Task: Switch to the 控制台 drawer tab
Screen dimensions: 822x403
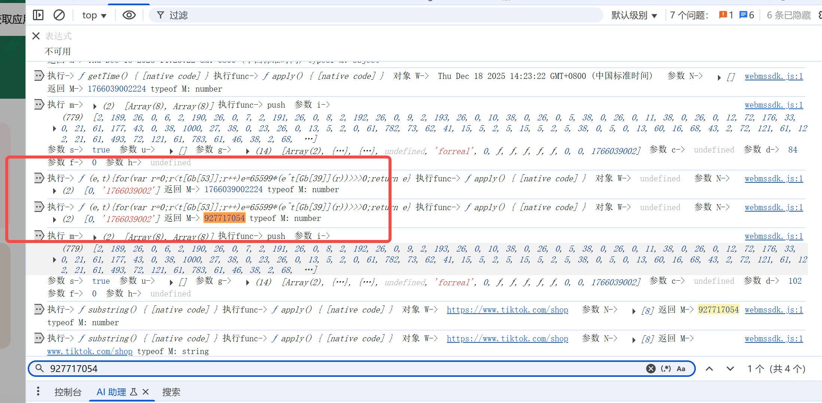Action: tap(68, 392)
